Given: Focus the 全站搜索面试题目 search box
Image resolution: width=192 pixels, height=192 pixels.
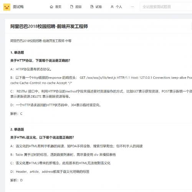Looking at the screenshot, I should (166, 7).
